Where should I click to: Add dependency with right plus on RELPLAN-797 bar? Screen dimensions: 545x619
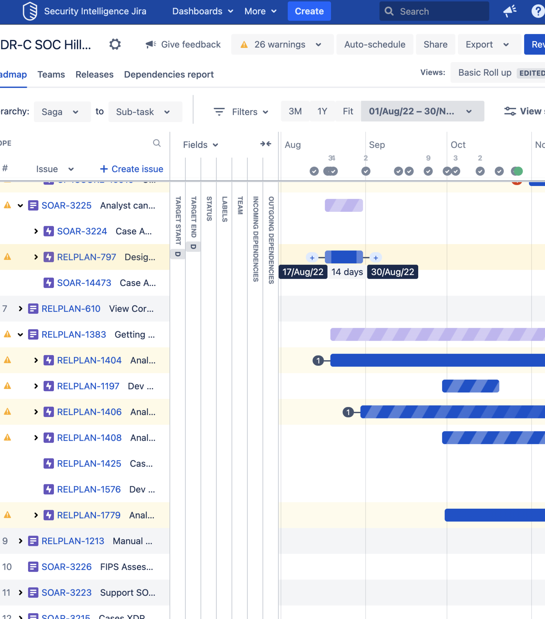(375, 258)
